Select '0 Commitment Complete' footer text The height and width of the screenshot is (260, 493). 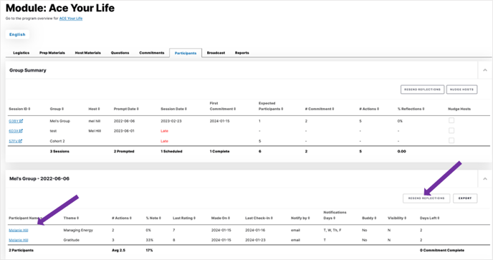[442, 250]
